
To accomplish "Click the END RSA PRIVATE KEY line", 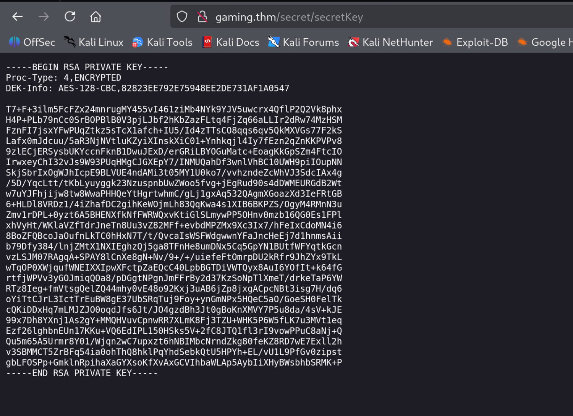I will (x=82, y=373).
